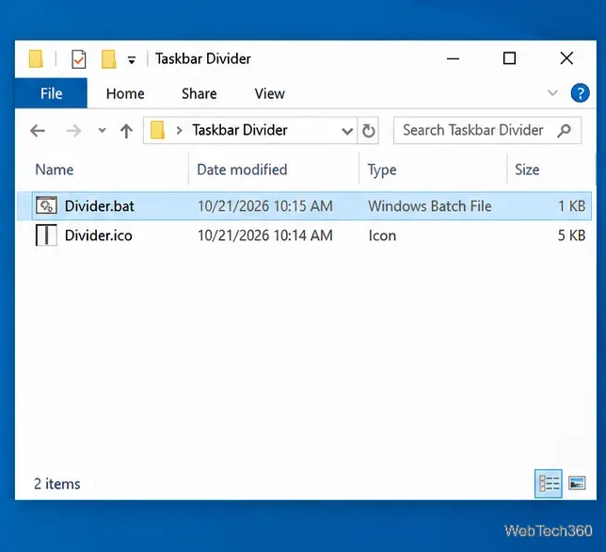
Task: Go back with the left arrow
Action: point(38,131)
